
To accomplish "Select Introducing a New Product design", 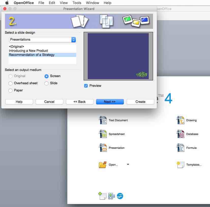I will coord(42,51).
